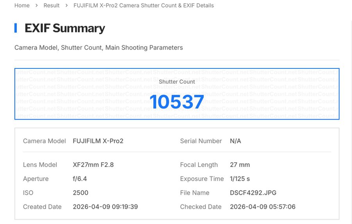Image resolution: width=352 pixels, height=224 pixels.
Task: Click the EXIF Summary heading
Action: pyautogui.click(x=65, y=28)
